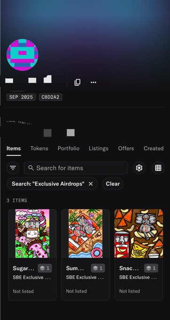Click the Sum... item title
The height and width of the screenshot is (320, 170).
[75, 268]
